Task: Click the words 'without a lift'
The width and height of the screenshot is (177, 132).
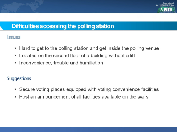Action: (x=122, y=56)
